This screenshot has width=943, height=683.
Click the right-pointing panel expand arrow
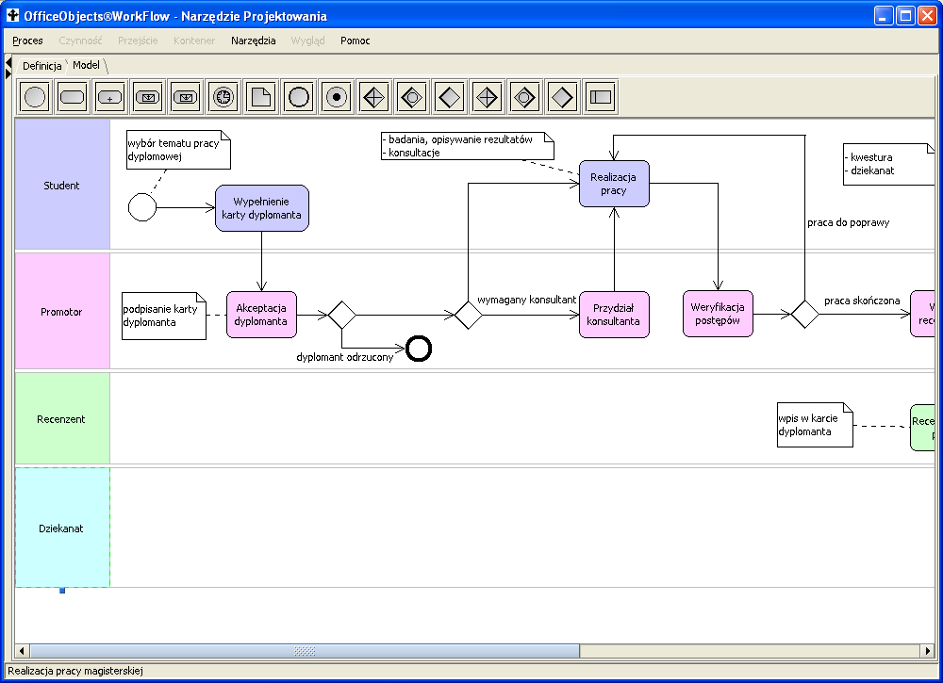[x=8, y=73]
